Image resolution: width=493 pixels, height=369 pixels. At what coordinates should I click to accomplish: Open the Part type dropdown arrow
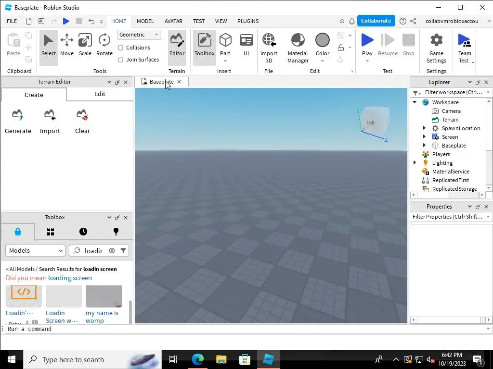(225, 61)
